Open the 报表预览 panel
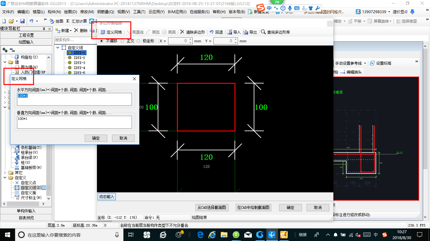430x241 pixels. (x=26, y=217)
